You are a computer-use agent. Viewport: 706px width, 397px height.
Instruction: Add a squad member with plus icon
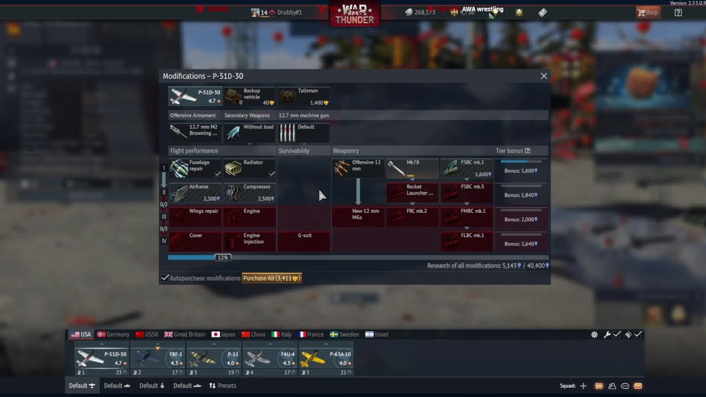(583, 386)
